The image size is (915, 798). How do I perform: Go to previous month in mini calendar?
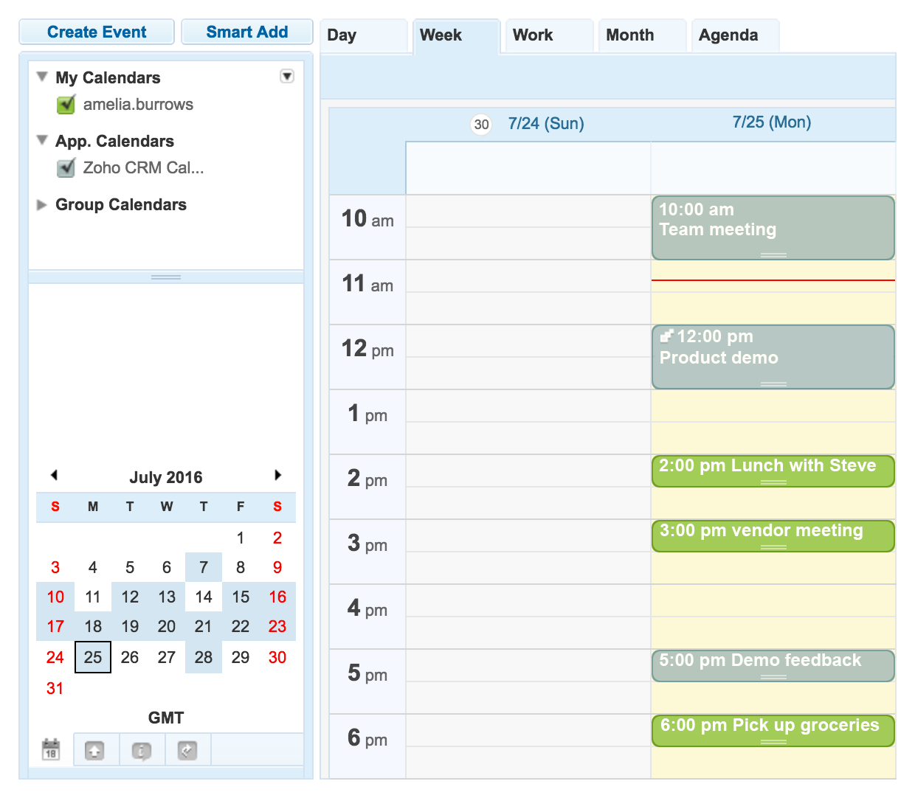(54, 476)
